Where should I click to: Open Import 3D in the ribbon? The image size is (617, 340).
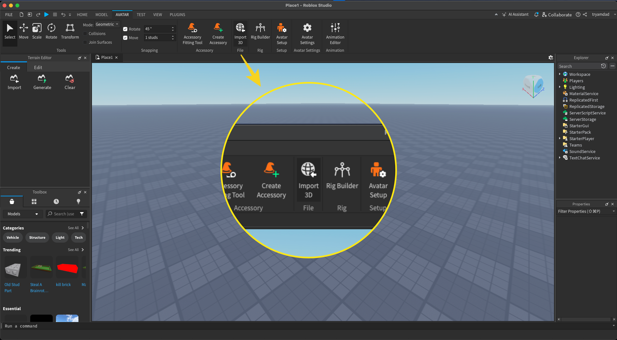click(240, 34)
